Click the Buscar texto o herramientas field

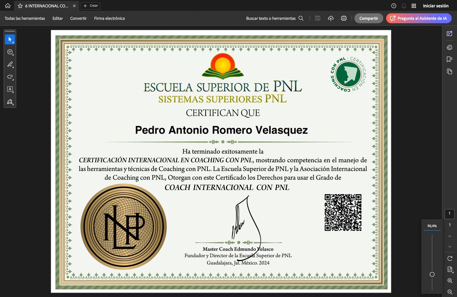tap(274, 18)
